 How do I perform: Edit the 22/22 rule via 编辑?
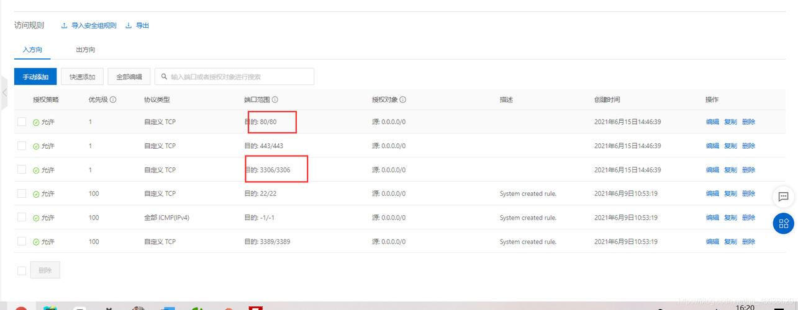click(x=712, y=194)
